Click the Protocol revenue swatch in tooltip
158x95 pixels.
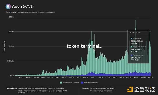pos(131,55)
